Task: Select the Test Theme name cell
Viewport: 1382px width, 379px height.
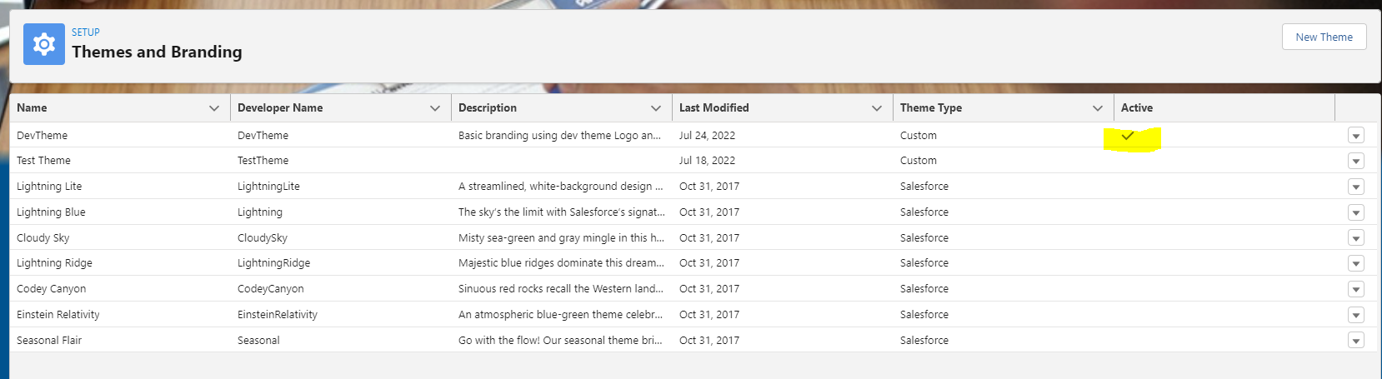Action: (43, 161)
